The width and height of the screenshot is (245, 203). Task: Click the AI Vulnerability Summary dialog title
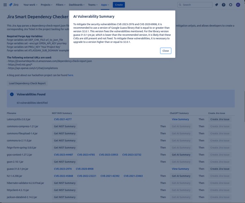pos(94,16)
